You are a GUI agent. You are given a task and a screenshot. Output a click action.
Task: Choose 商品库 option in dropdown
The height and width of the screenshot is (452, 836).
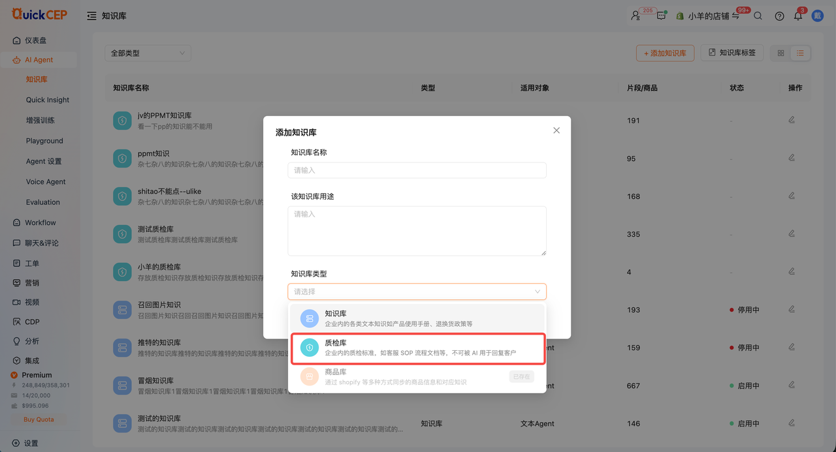[417, 376]
